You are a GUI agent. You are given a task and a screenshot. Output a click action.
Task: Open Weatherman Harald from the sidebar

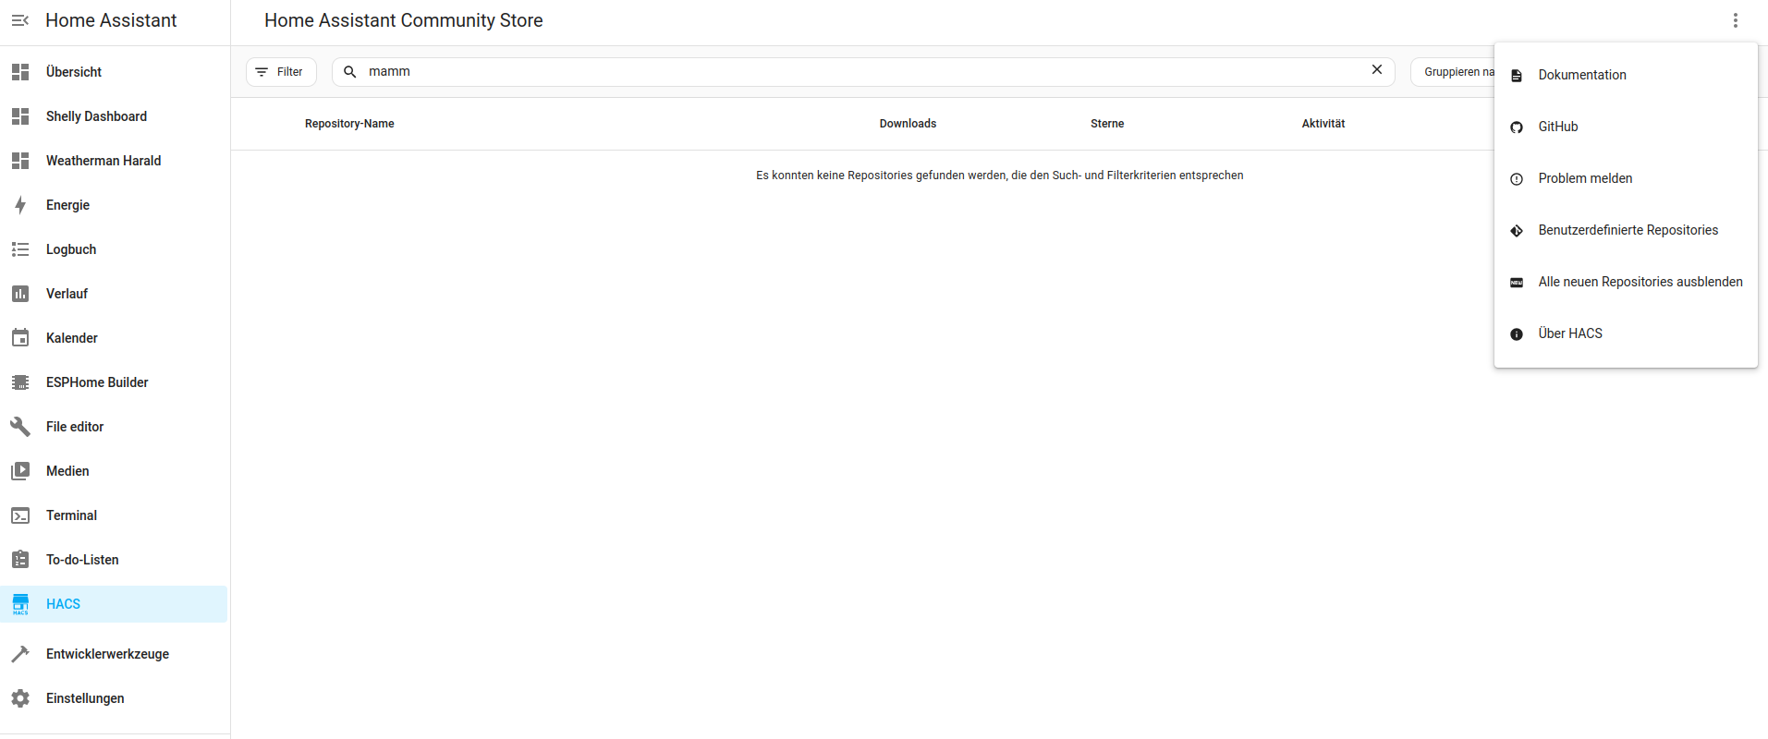coord(104,161)
